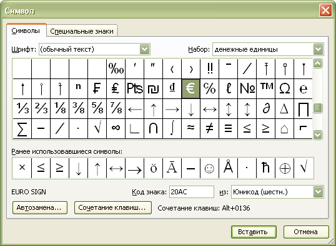Image resolution: width=336 pixels, height=246 pixels.
Task: Open the Набор subset dropdown
Action: [x=319, y=49]
